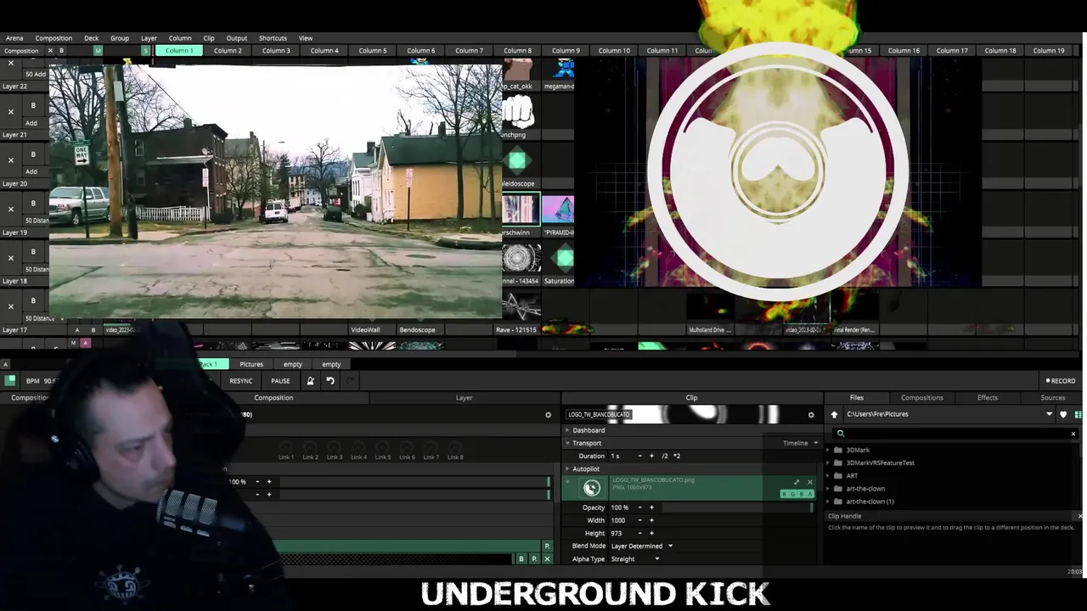Open the Timeline transport mode dropdown
This screenshot has height=611, width=1087.
click(801, 443)
